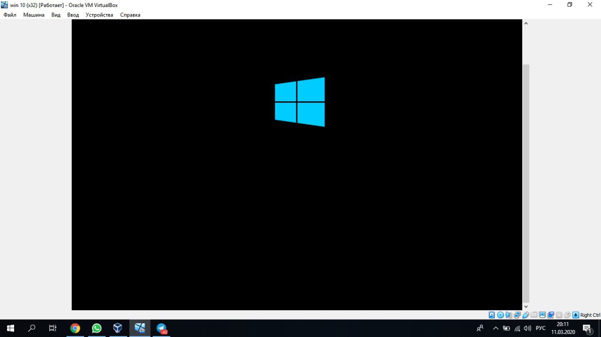Expand hidden system tray icons
601x337 pixels.
point(495,328)
